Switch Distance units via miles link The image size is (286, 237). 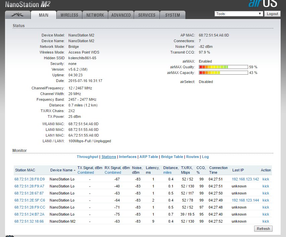pyautogui.click(x=167, y=172)
